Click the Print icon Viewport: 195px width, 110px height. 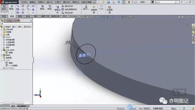tap(113, 2)
